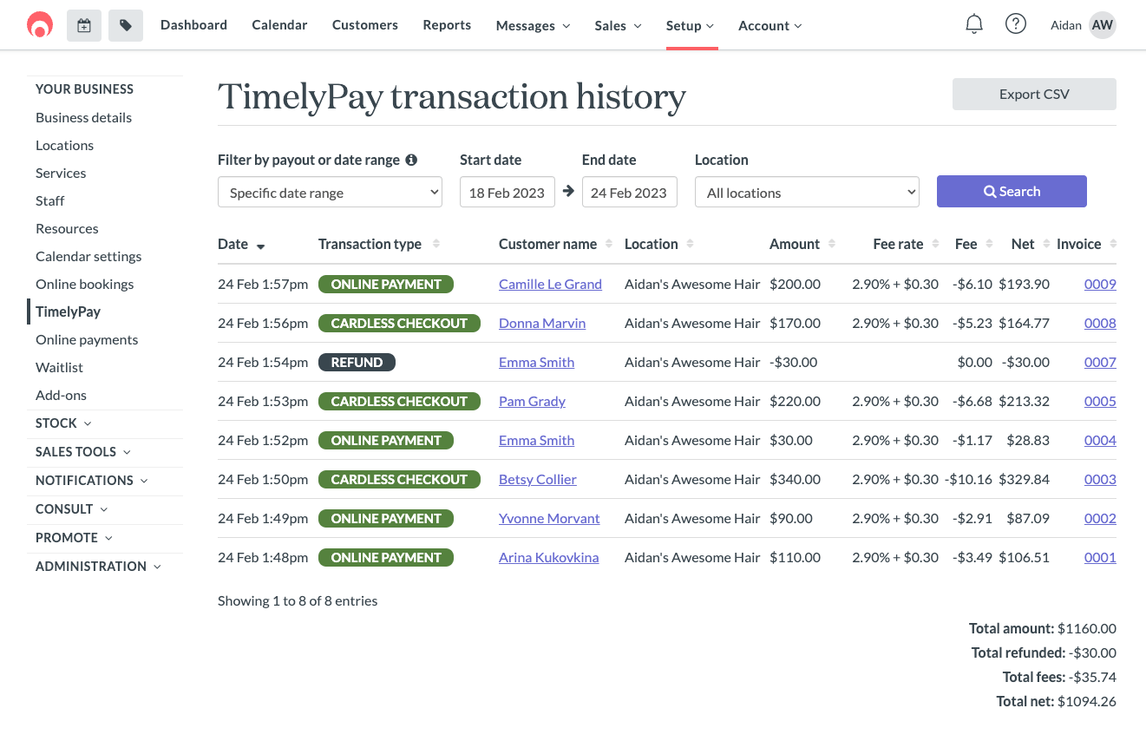The width and height of the screenshot is (1146, 741).
Task: Click the arrow icon between start and end dates
Action: click(x=568, y=191)
